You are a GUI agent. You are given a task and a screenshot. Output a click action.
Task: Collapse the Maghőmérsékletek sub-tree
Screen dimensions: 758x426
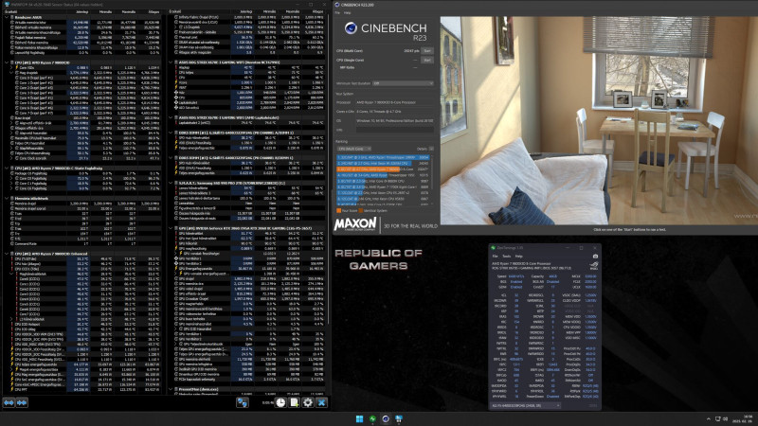click(11, 274)
